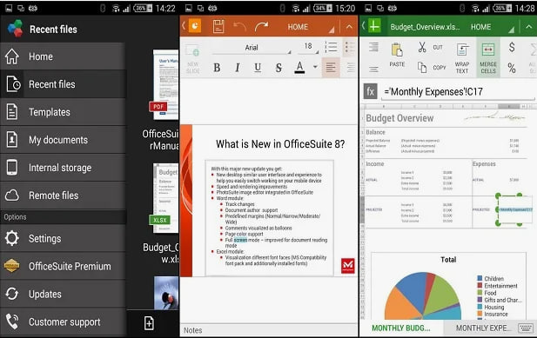This screenshot has height=338, width=537.
Task: Click the Templates document icon
Action: tap(12, 112)
